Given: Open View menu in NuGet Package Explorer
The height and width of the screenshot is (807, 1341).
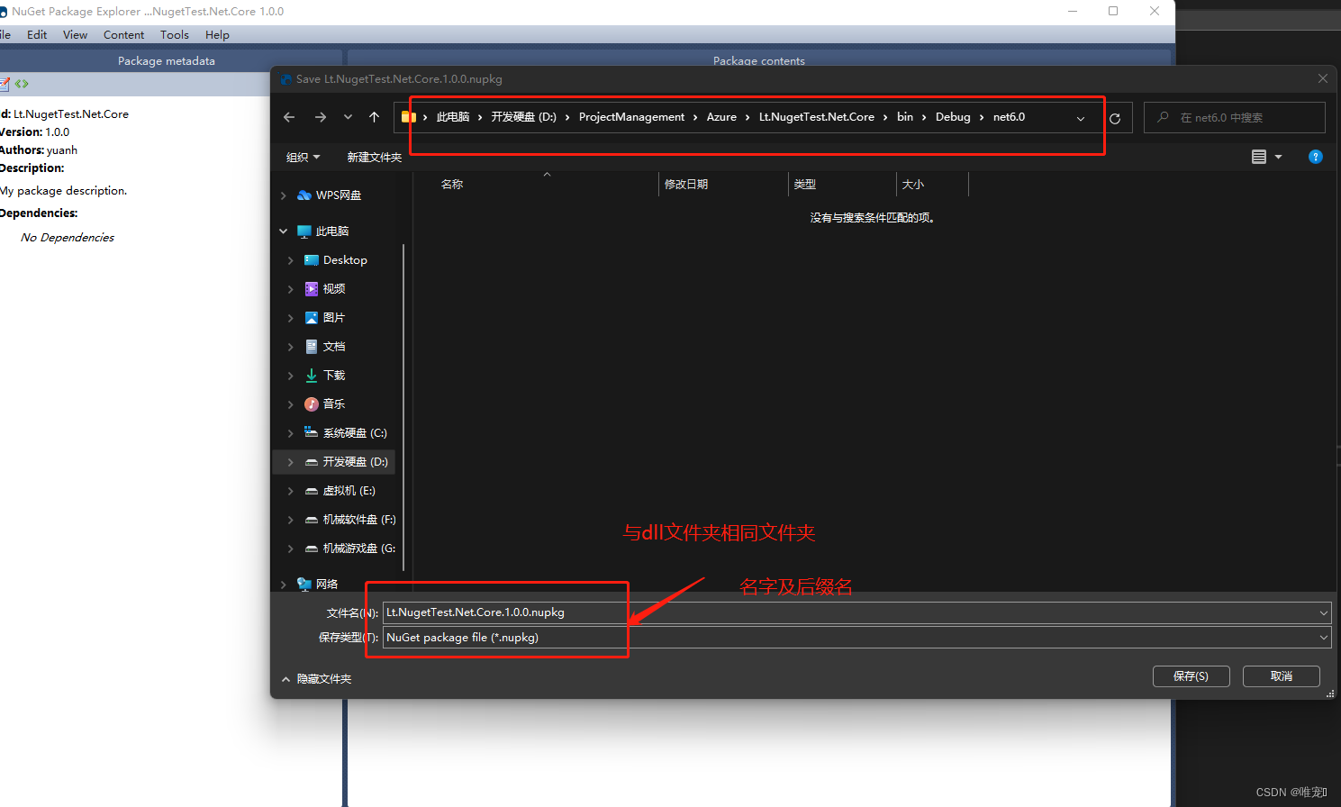Looking at the screenshot, I should pyautogui.click(x=75, y=35).
